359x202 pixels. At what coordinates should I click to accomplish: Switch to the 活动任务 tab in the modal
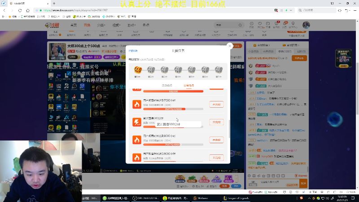pos(166,85)
